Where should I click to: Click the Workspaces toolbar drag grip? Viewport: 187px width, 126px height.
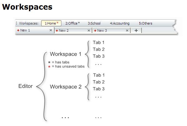click(x=17, y=23)
